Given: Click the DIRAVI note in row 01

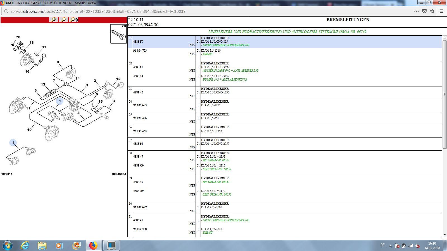Looking at the screenshot, I should (207, 54).
